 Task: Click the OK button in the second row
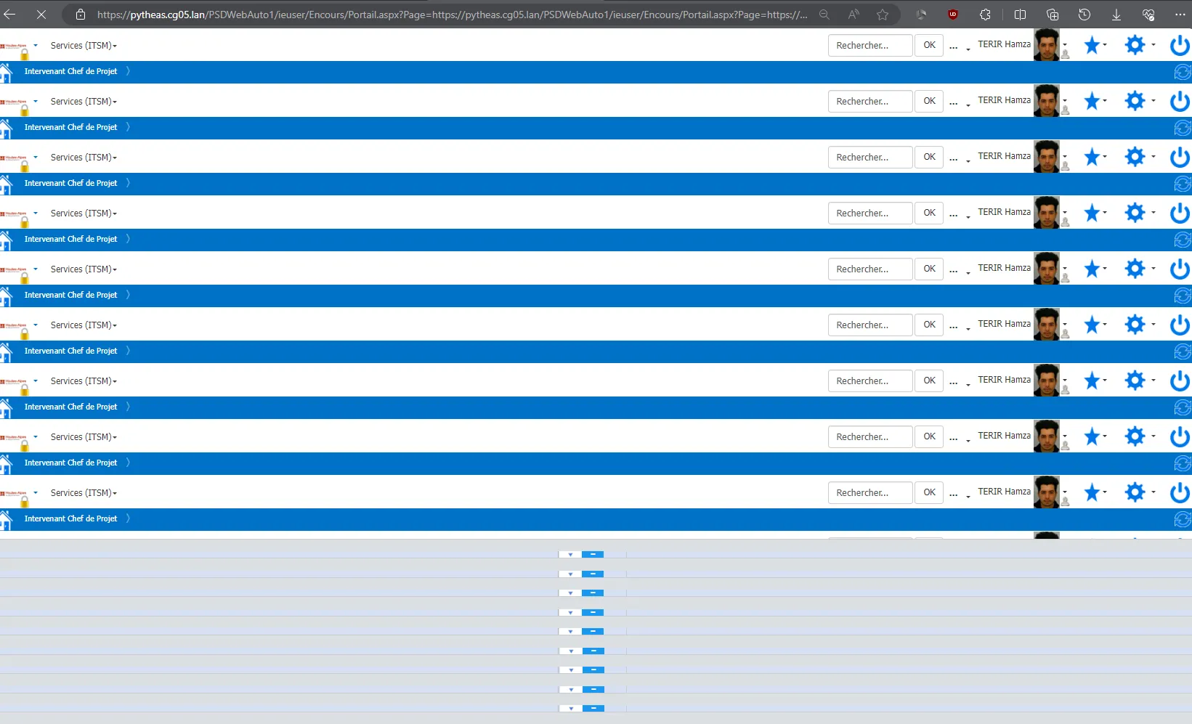(x=929, y=101)
